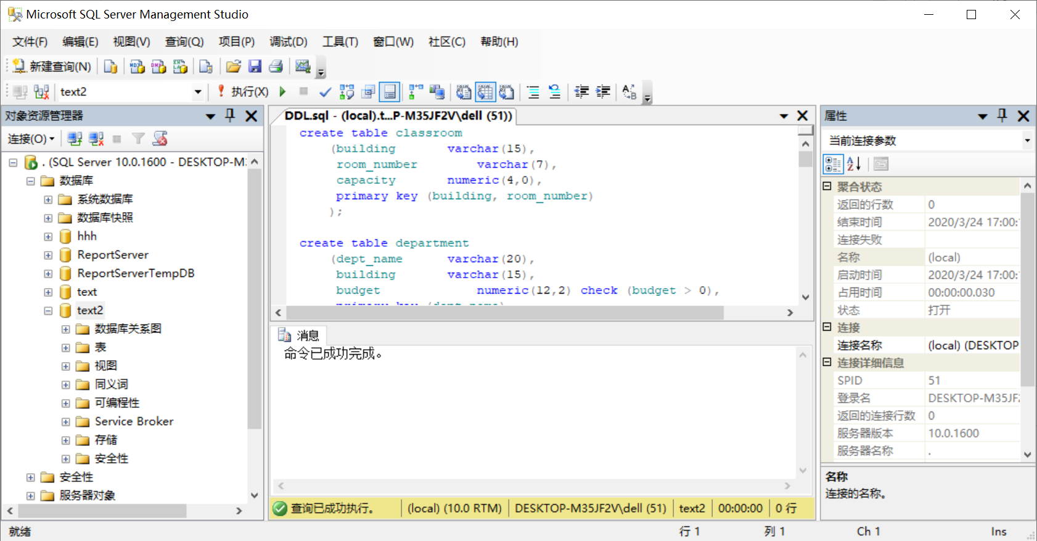Click the Change Connection icon
The height and width of the screenshot is (541, 1037).
(x=41, y=92)
